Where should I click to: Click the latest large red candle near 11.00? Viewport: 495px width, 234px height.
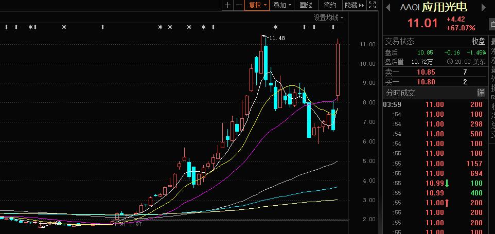(x=338, y=70)
